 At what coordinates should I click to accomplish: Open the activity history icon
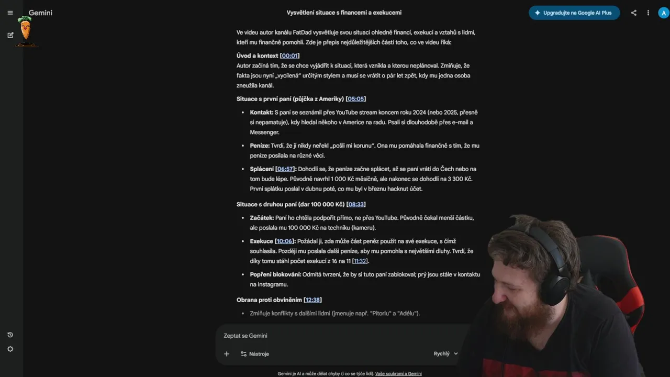click(x=10, y=335)
